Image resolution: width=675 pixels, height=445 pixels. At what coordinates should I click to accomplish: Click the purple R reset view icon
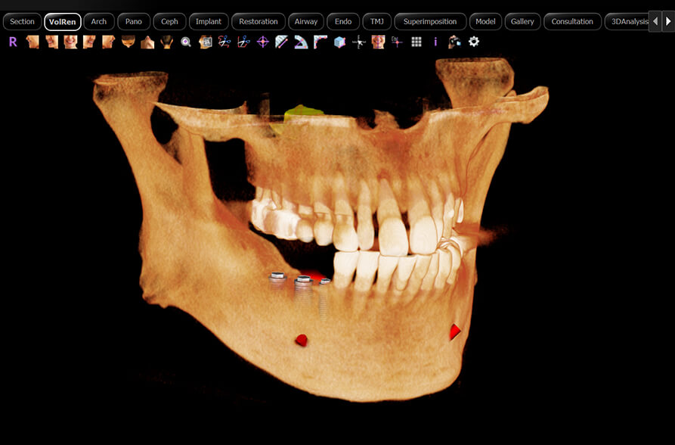pos(13,42)
